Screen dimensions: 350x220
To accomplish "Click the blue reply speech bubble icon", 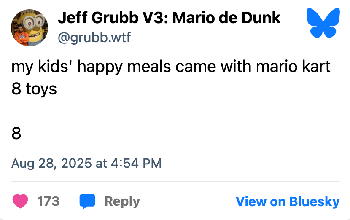I will (87, 201).
